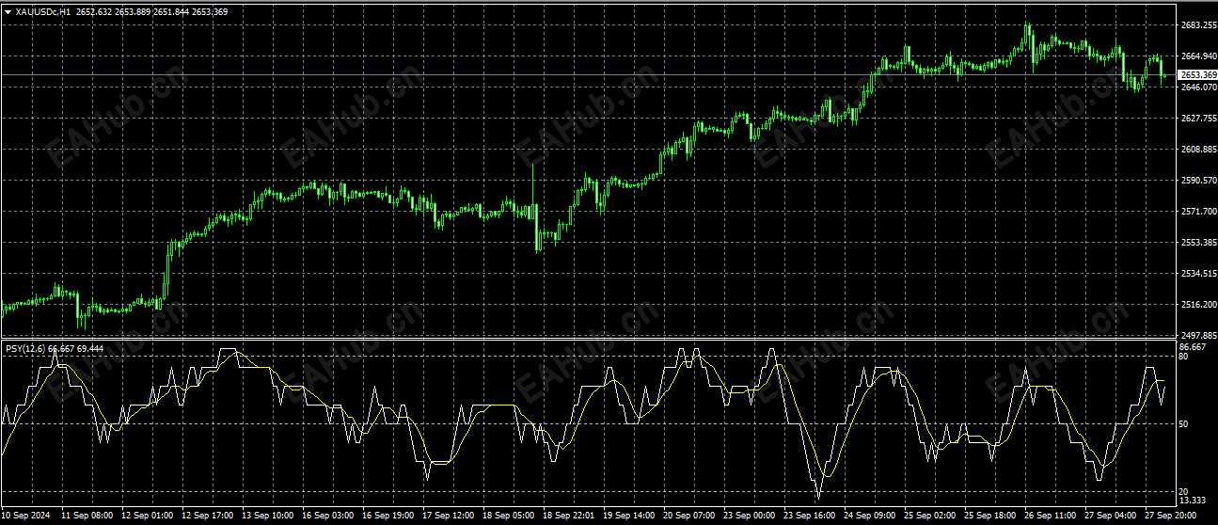Screen dimensions: 1218x525
Task: Click the 17 Sep 12:00 time label
Action: click(449, 516)
